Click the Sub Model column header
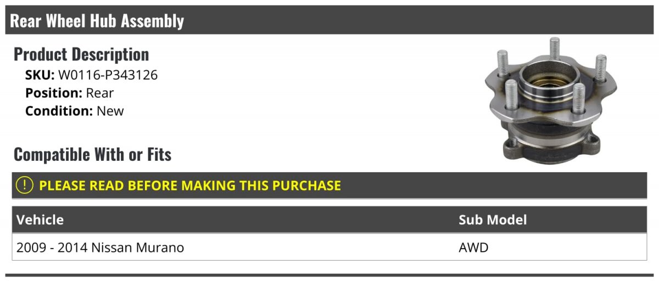Viewport: 659px width, 282px height. (x=493, y=220)
